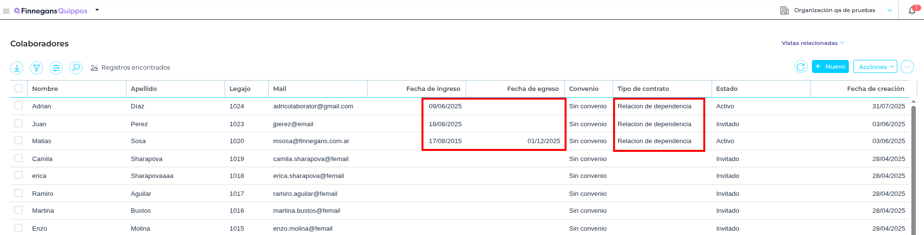Open the dropdown arrow beside Finnegans Quippos logo
The image size is (924, 235).
[x=97, y=10]
